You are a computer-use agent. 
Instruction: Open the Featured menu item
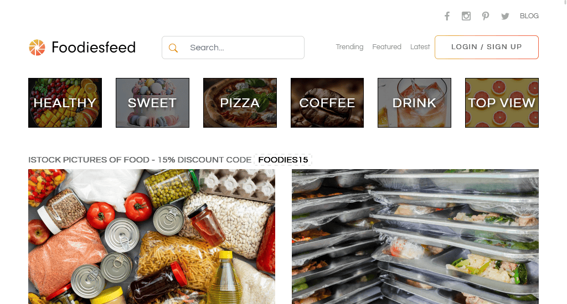coord(386,47)
